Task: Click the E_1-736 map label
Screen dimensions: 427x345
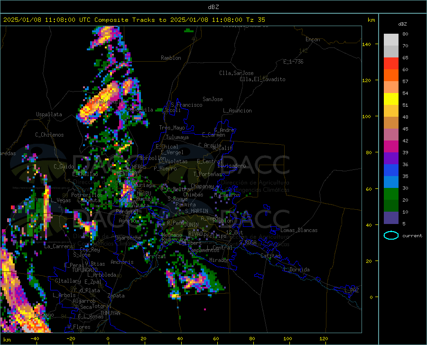Action: (293, 62)
